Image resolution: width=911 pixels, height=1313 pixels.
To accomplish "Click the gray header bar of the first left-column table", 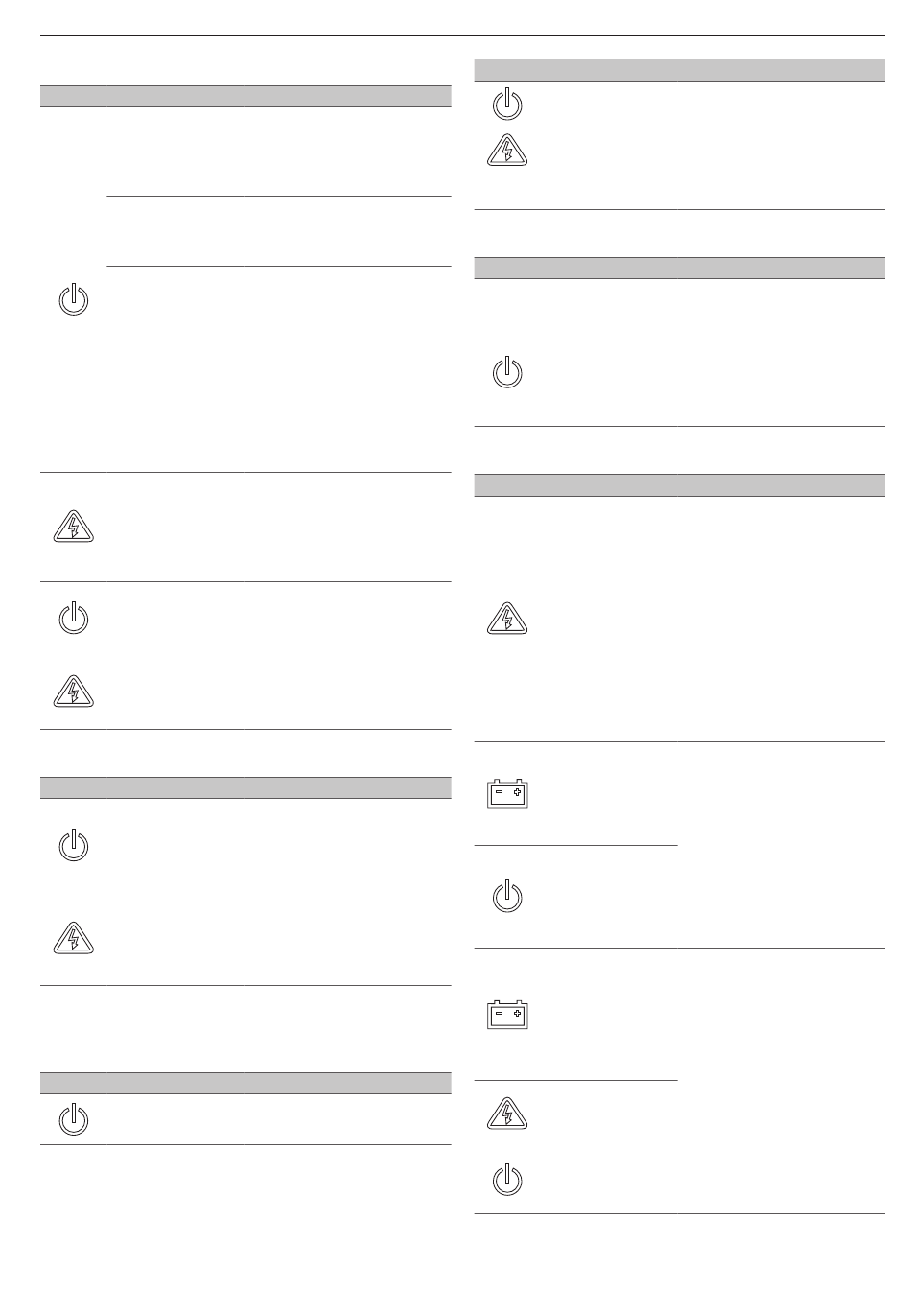I will click(x=245, y=96).
